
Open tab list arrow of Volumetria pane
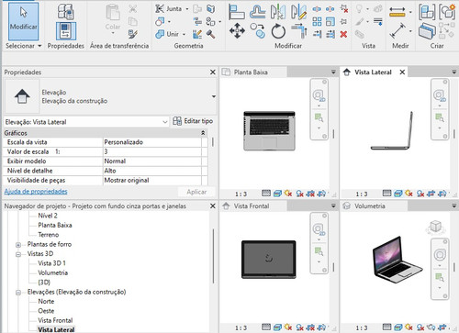click(x=454, y=206)
